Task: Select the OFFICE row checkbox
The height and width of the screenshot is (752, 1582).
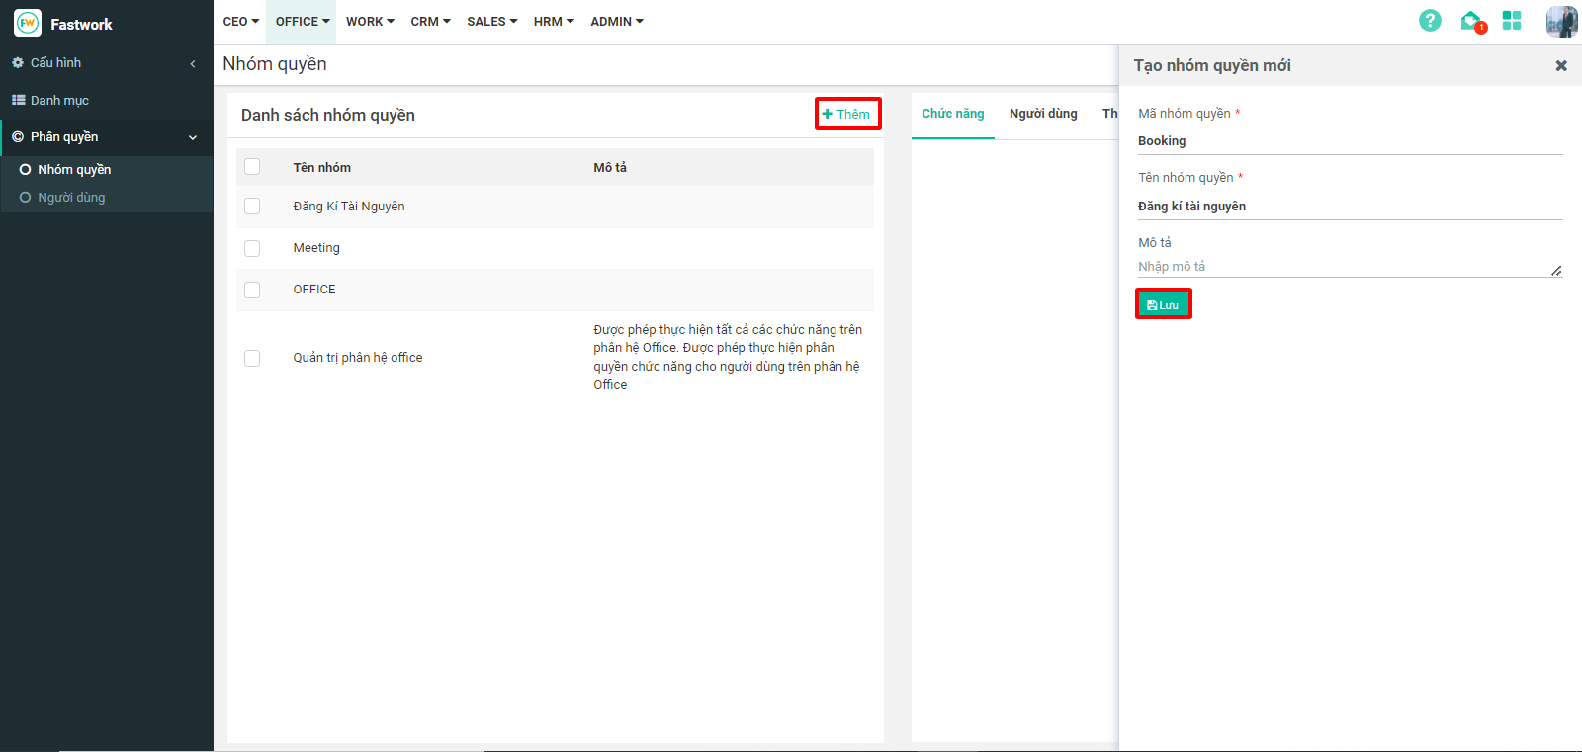Action: tap(252, 290)
